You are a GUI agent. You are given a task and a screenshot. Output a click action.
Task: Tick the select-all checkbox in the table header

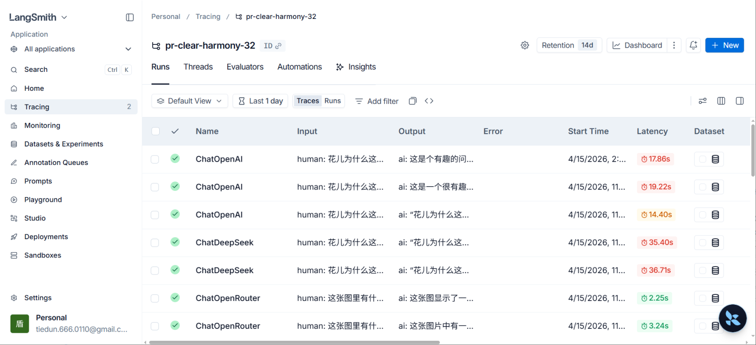(155, 131)
